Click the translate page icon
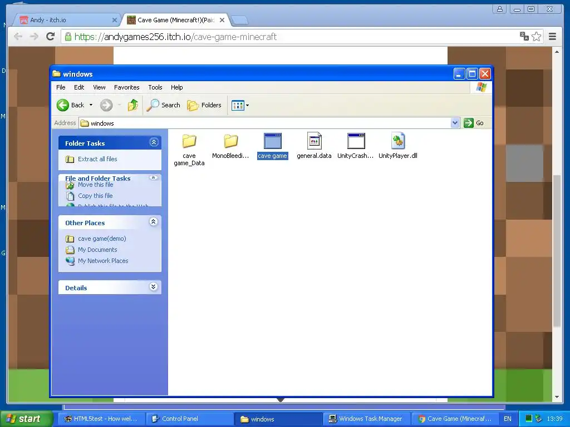This screenshot has height=427, width=570. click(524, 36)
